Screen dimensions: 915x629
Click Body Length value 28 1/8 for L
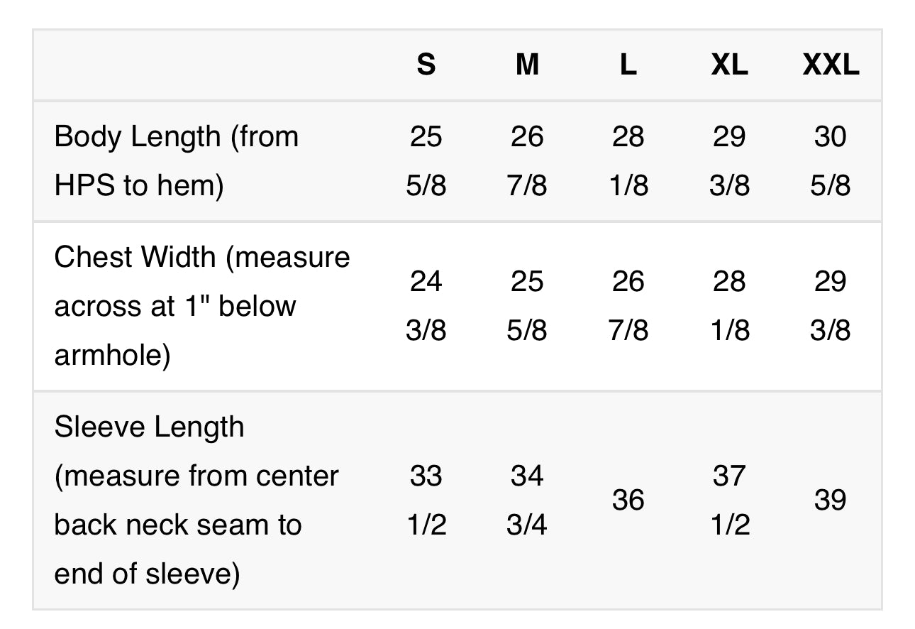(628, 161)
